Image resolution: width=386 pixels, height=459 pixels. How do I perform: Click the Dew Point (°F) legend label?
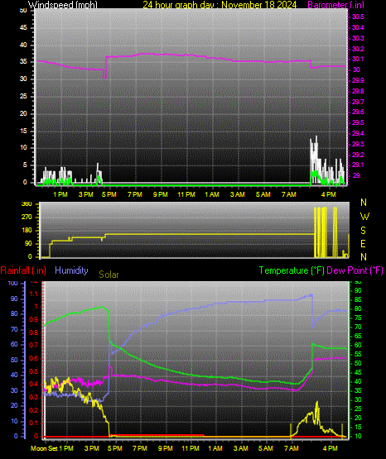[355, 270]
